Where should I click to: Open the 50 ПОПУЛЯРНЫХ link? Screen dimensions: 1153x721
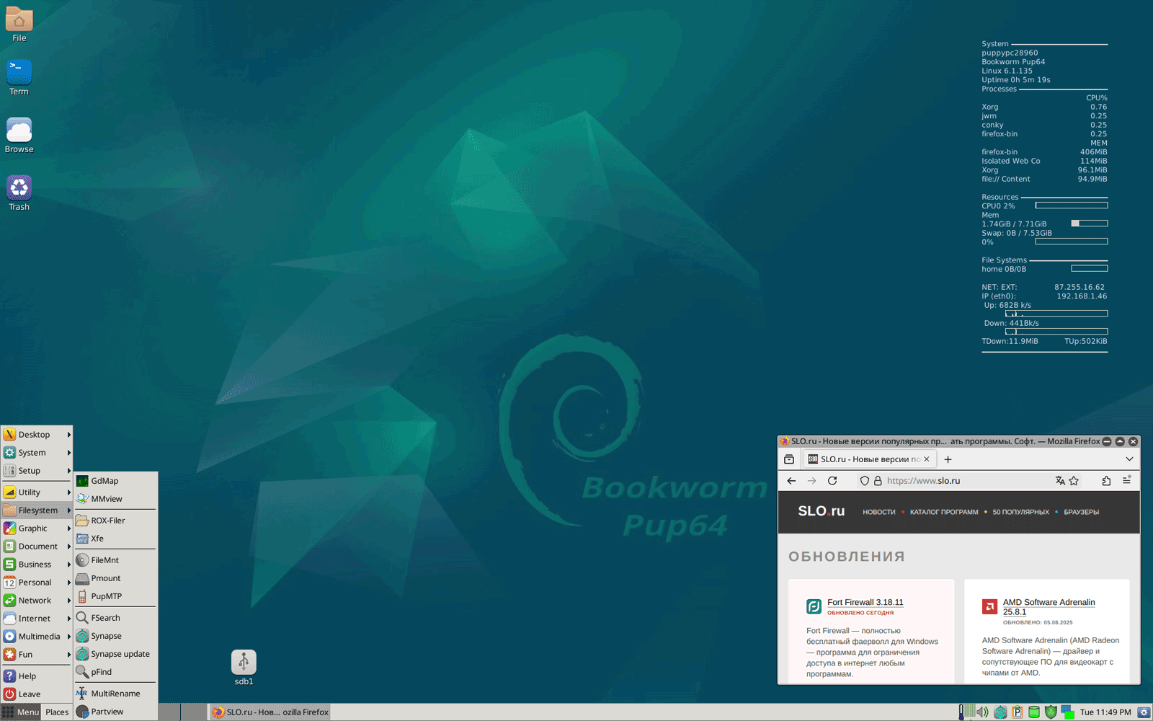(1020, 512)
